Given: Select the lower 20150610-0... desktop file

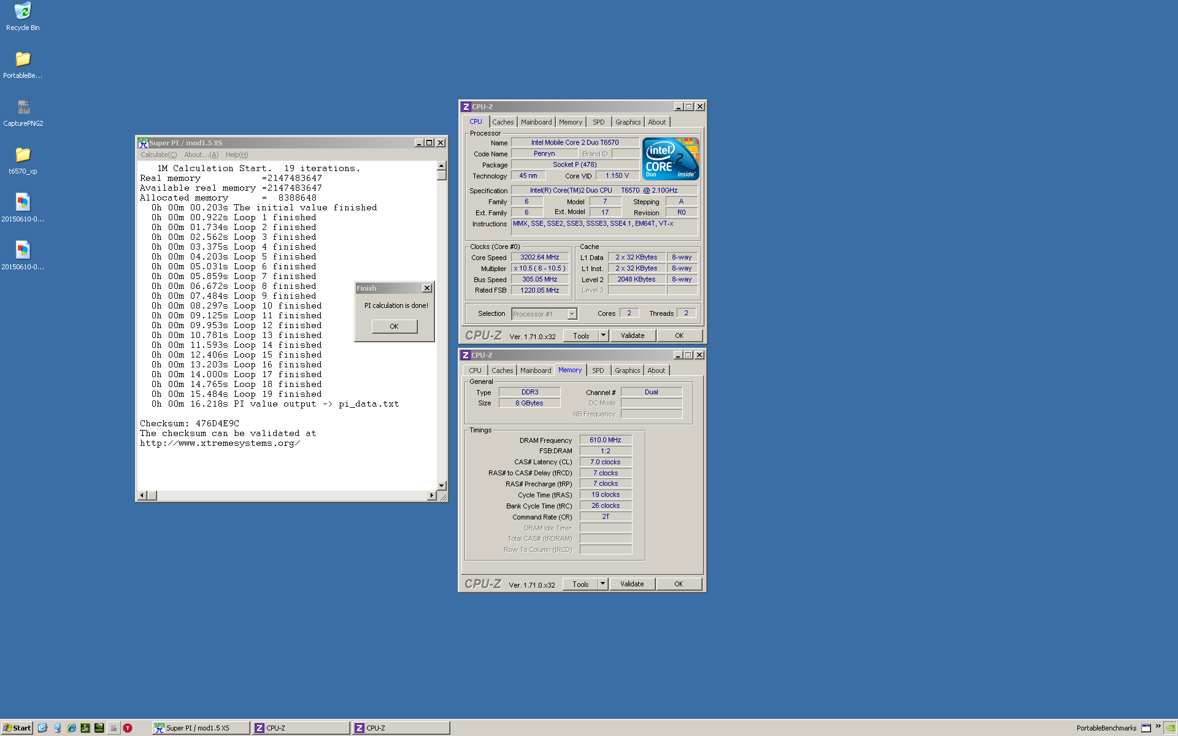Looking at the screenshot, I should (x=23, y=256).
